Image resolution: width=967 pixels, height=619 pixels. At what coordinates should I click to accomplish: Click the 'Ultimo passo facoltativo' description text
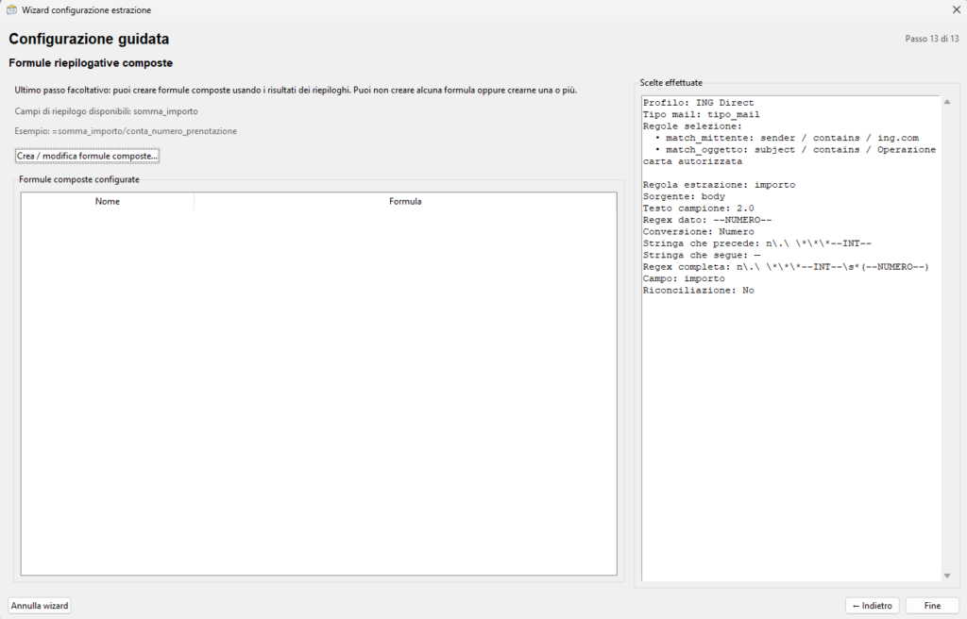[296, 90]
